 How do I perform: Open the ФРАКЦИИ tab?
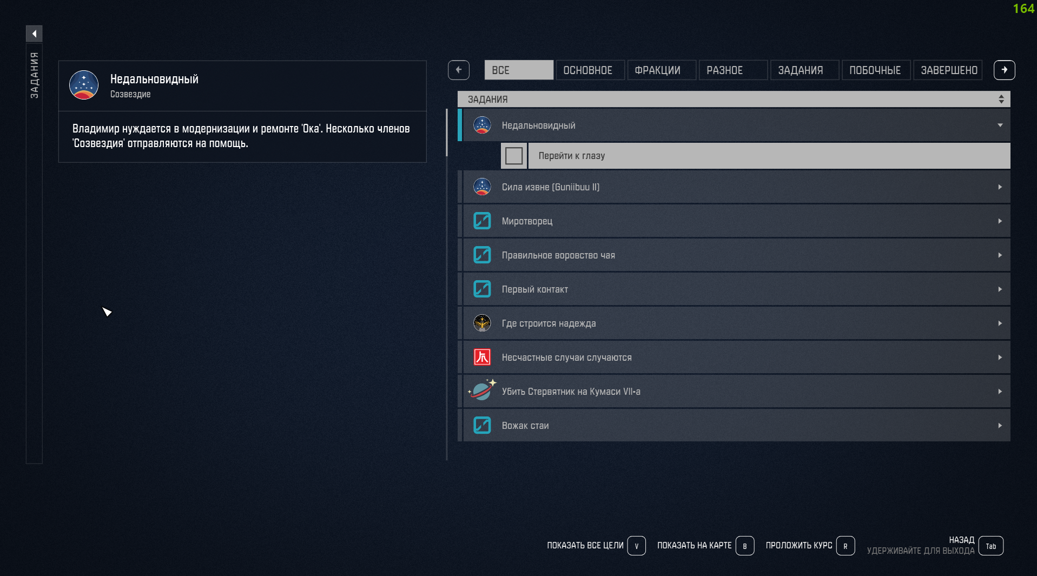[x=662, y=70]
